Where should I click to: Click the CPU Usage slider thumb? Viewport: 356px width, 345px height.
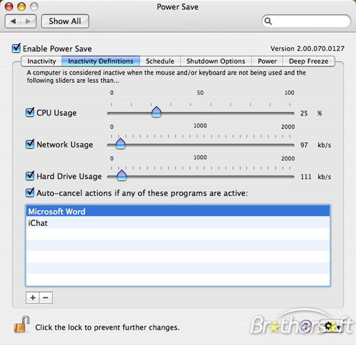(157, 112)
